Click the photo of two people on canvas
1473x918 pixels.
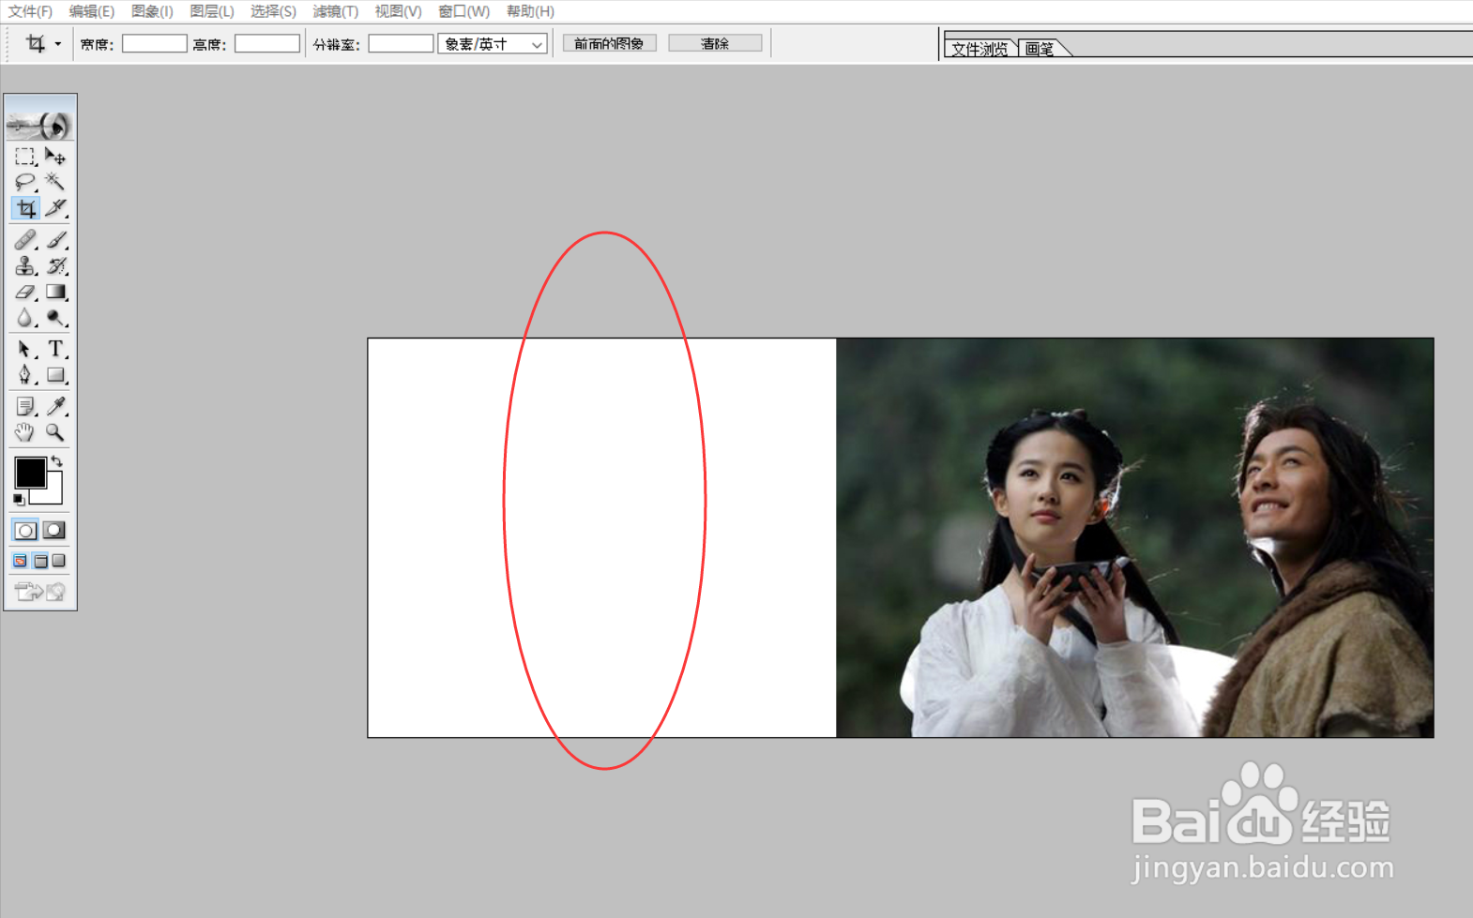pyautogui.click(x=1135, y=538)
